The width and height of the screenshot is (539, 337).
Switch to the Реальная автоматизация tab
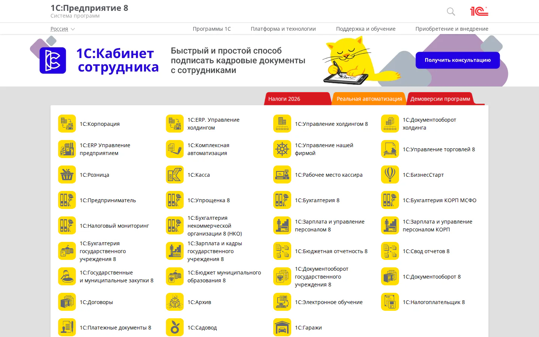(x=369, y=98)
